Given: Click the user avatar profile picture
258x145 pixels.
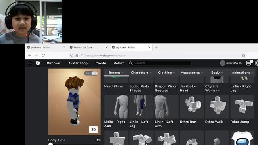Looking at the screenshot, I should (x=222, y=63).
